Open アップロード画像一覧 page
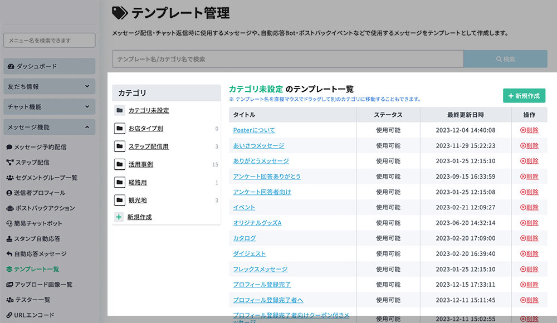The width and height of the screenshot is (557, 323). click(x=40, y=285)
